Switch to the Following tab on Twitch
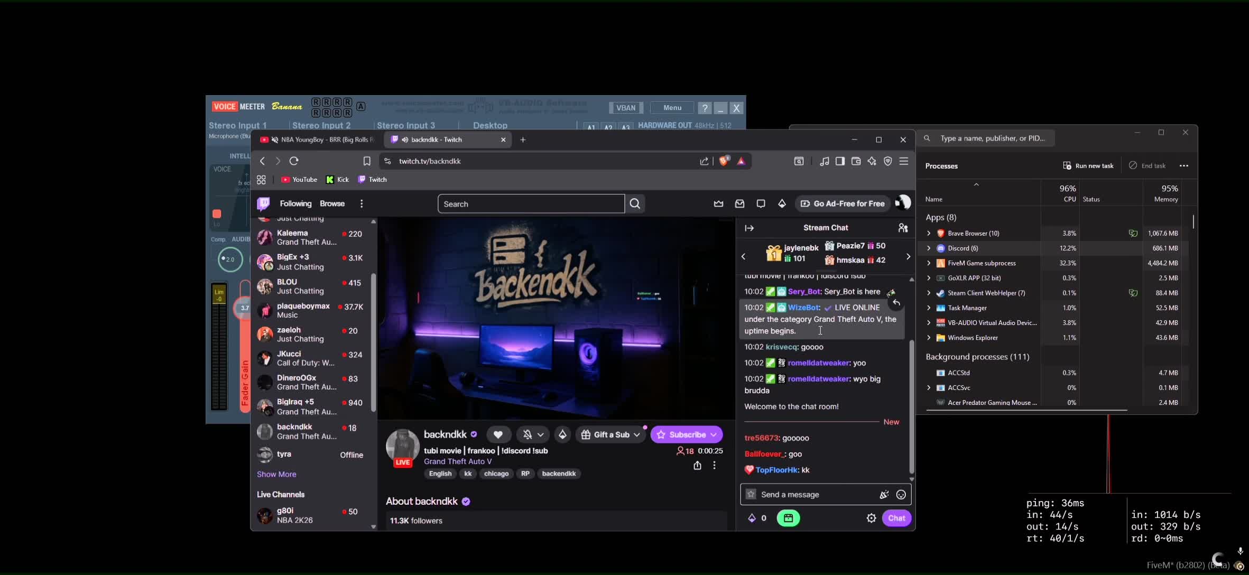This screenshot has height=575, width=1249. point(294,203)
